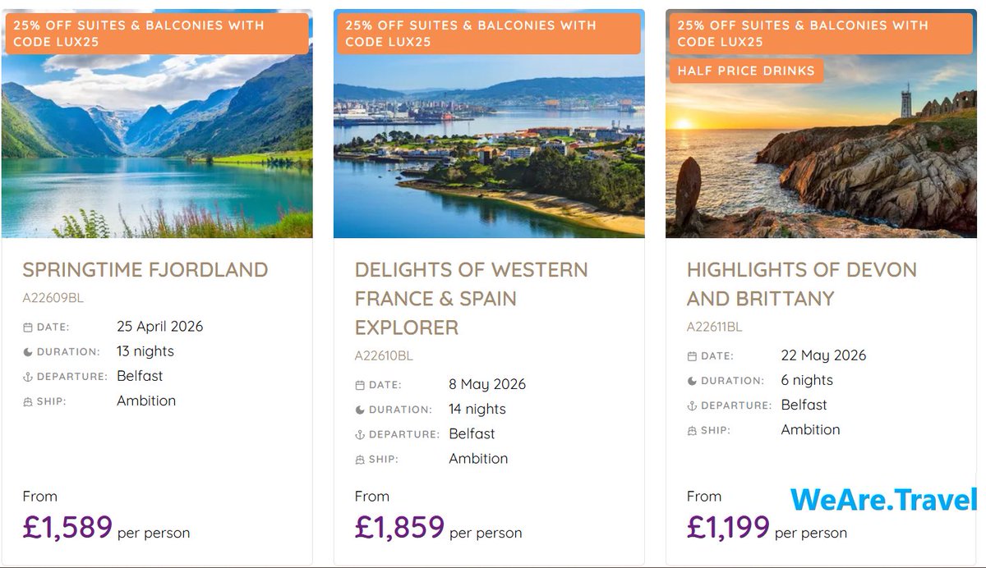Click the ship icon on the Springtime Fjordland card
986x568 pixels.
pos(27,401)
